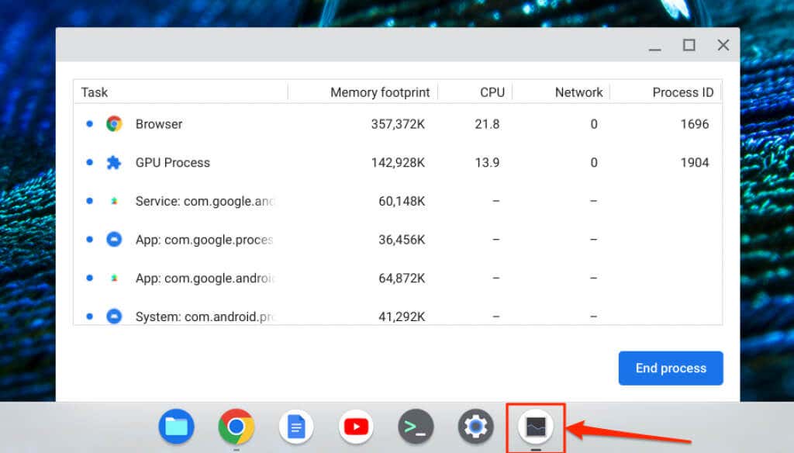Click End process button
Image resolution: width=794 pixels, height=453 pixels.
[x=671, y=368]
